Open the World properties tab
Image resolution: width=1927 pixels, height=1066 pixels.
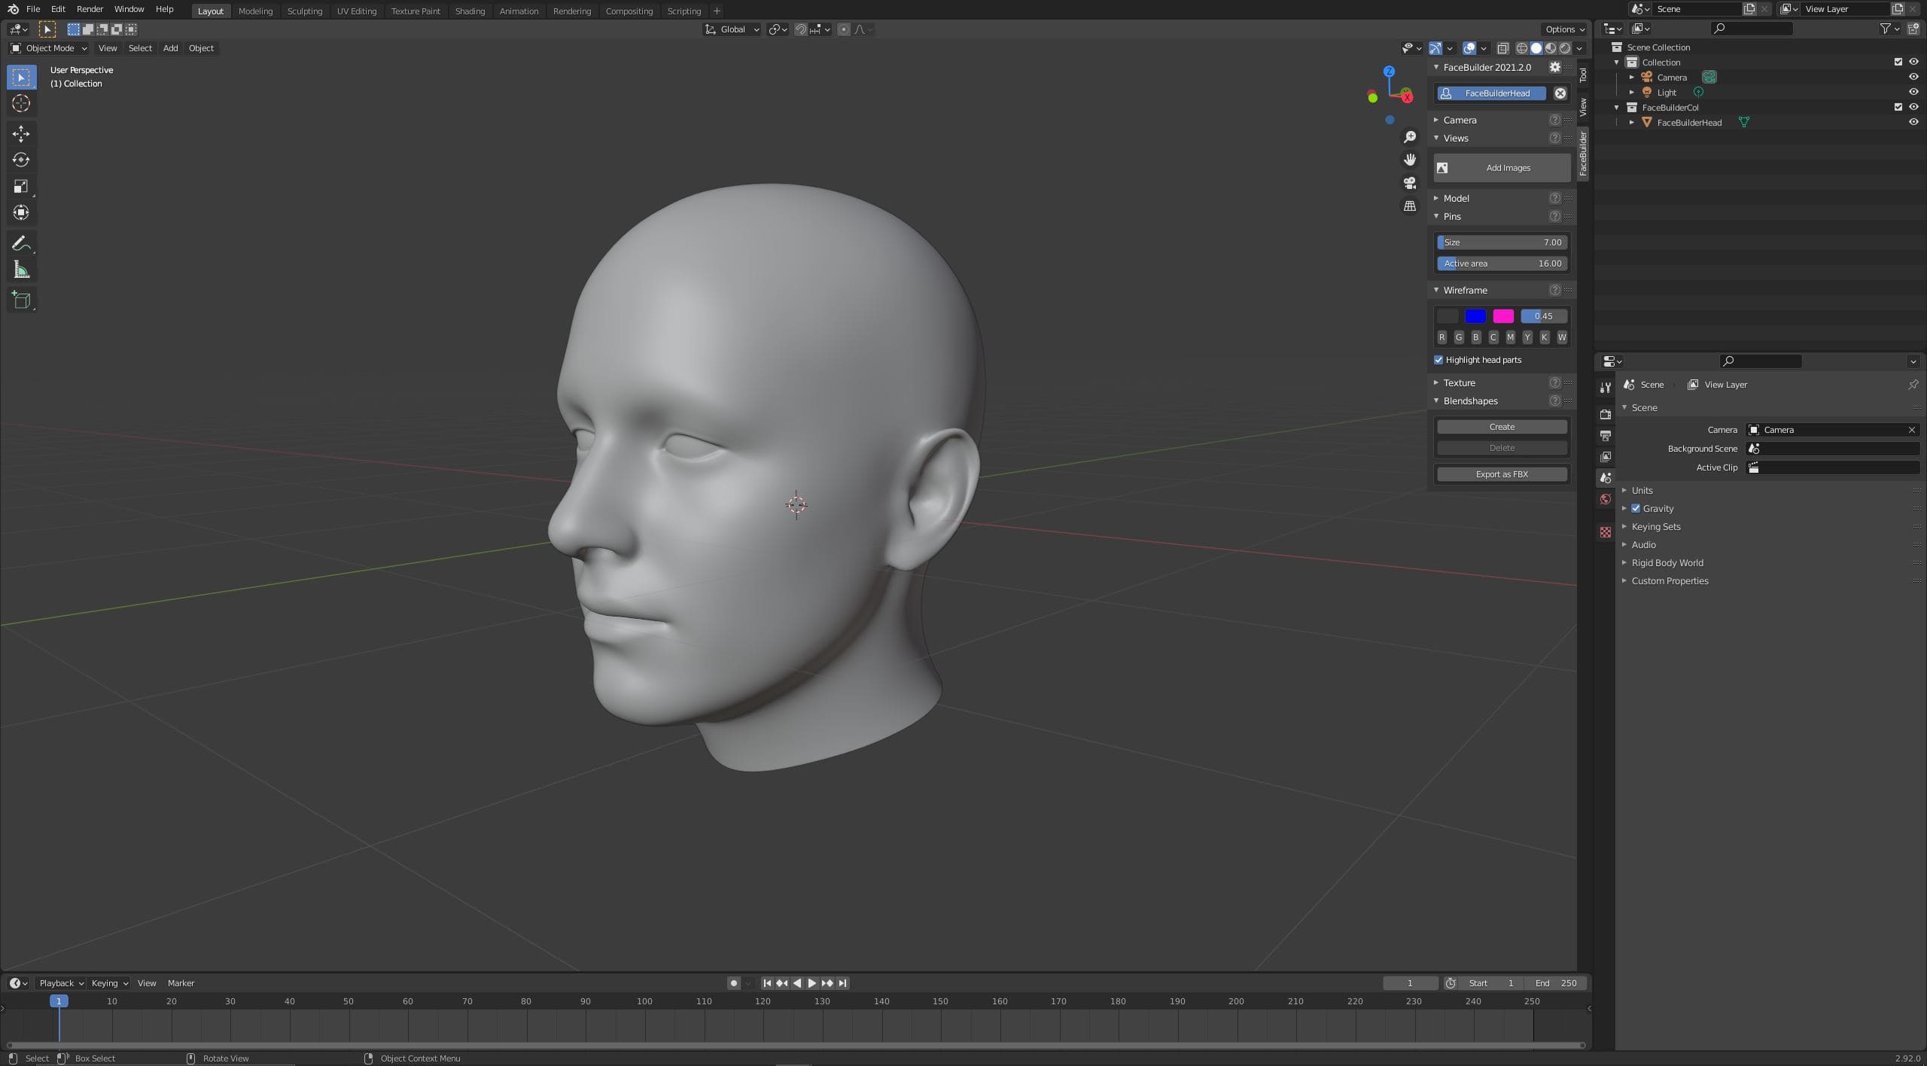pyautogui.click(x=1606, y=499)
